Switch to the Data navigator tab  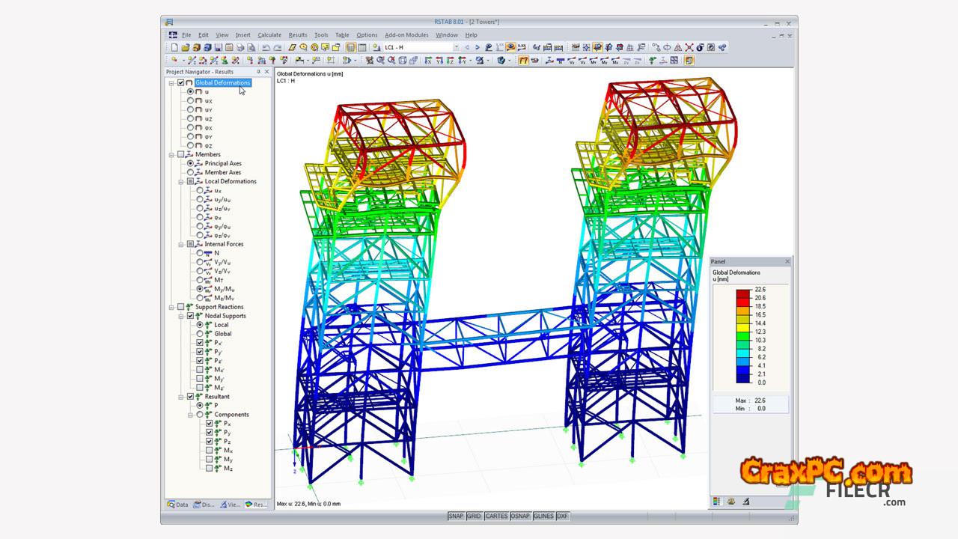179,505
